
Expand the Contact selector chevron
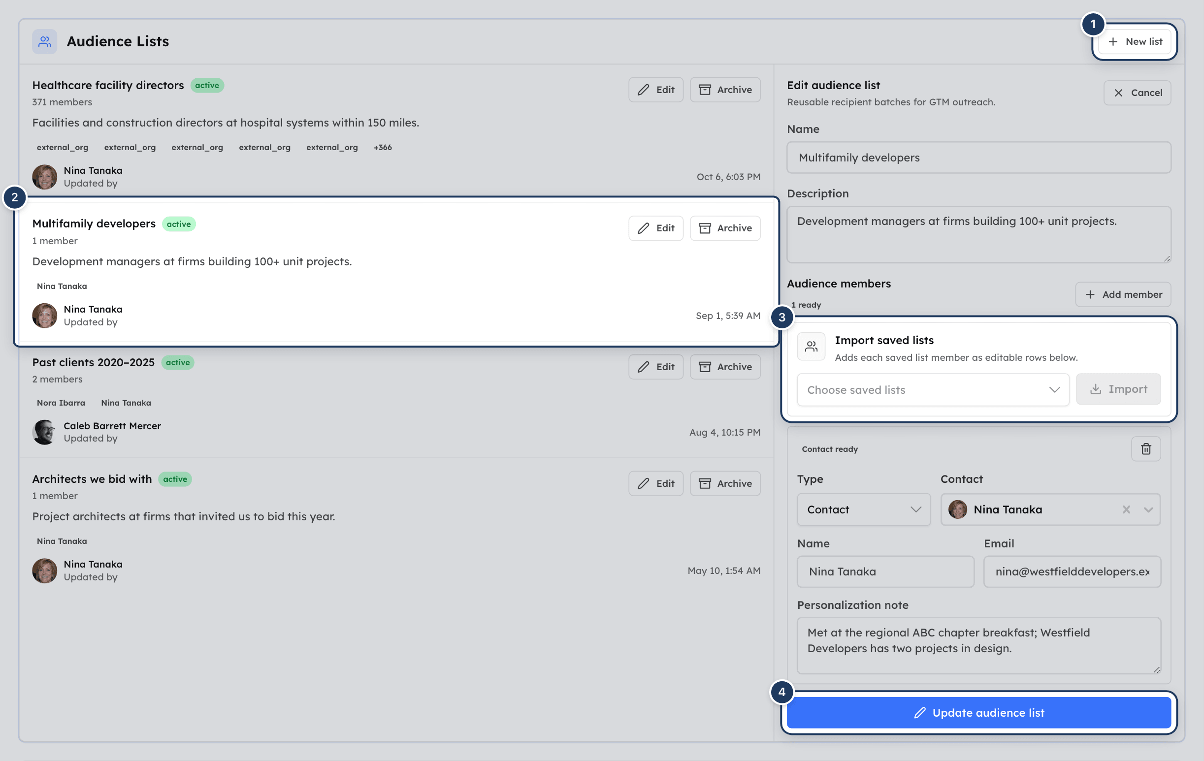point(1148,509)
